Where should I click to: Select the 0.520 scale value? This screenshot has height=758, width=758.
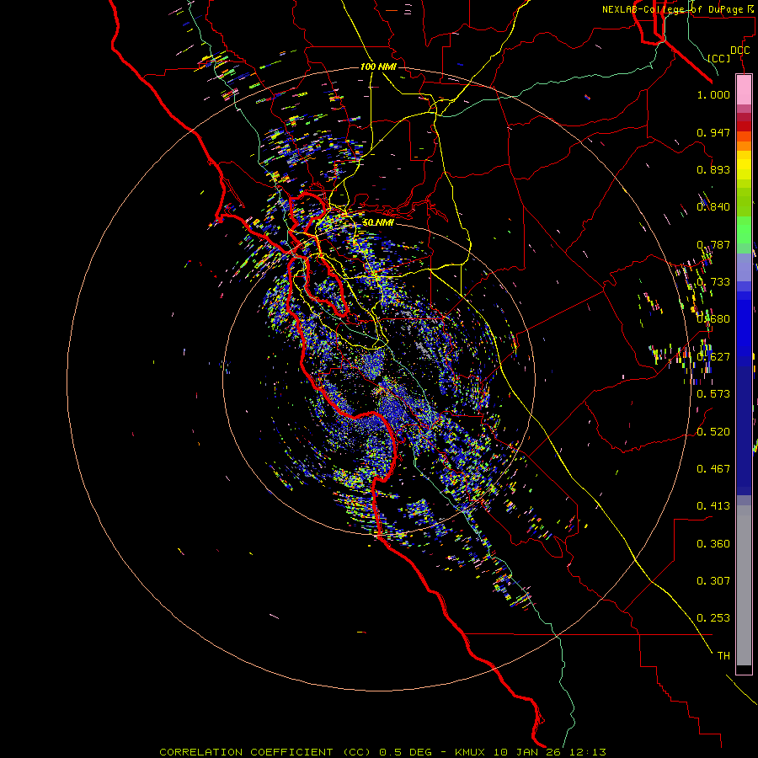[x=713, y=432]
